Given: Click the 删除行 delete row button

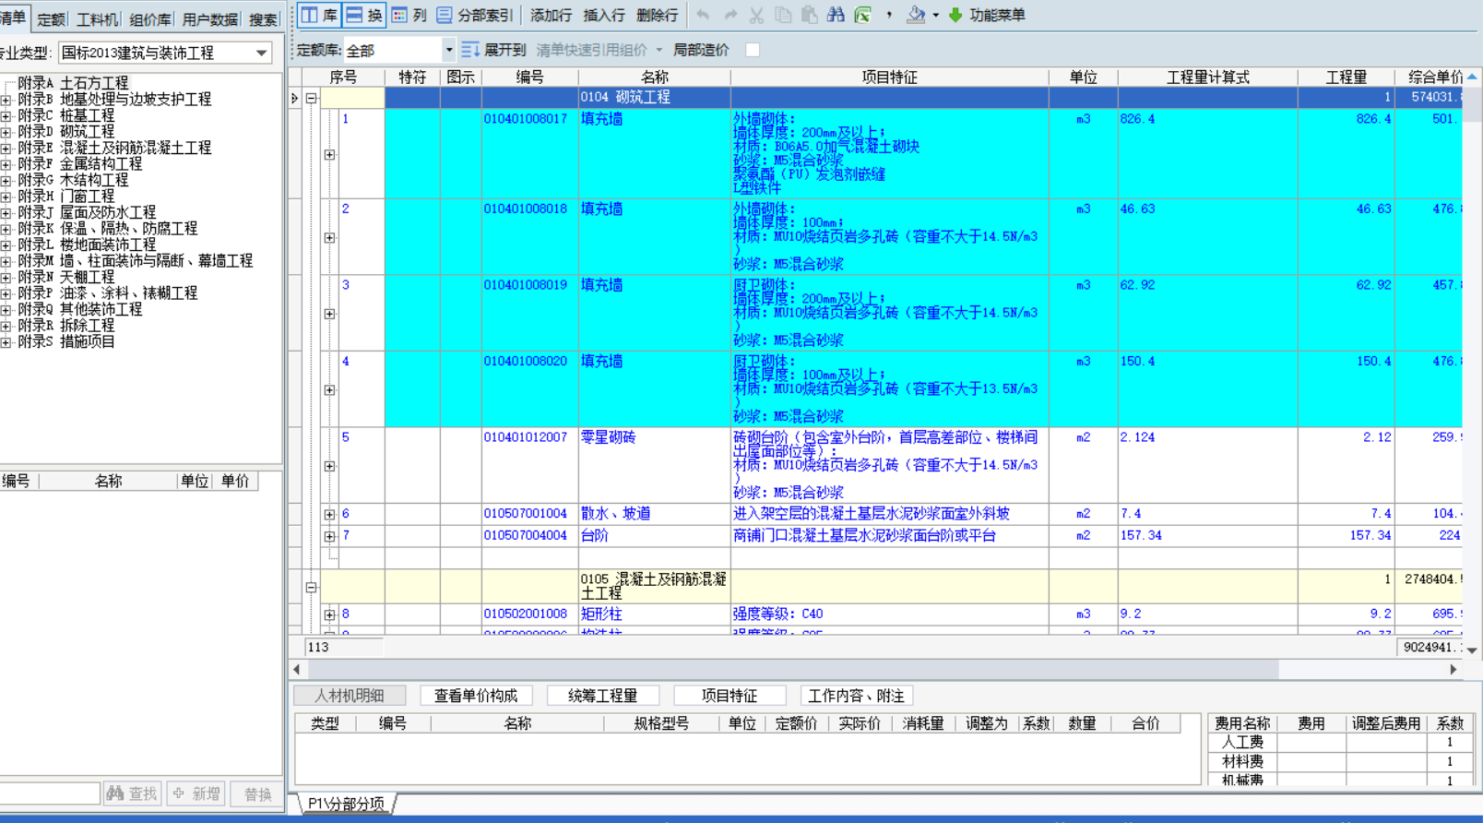Looking at the screenshot, I should (657, 15).
